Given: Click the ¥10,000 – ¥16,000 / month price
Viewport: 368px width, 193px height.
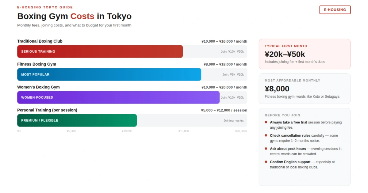Looking at the screenshot, I should [224, 41].
